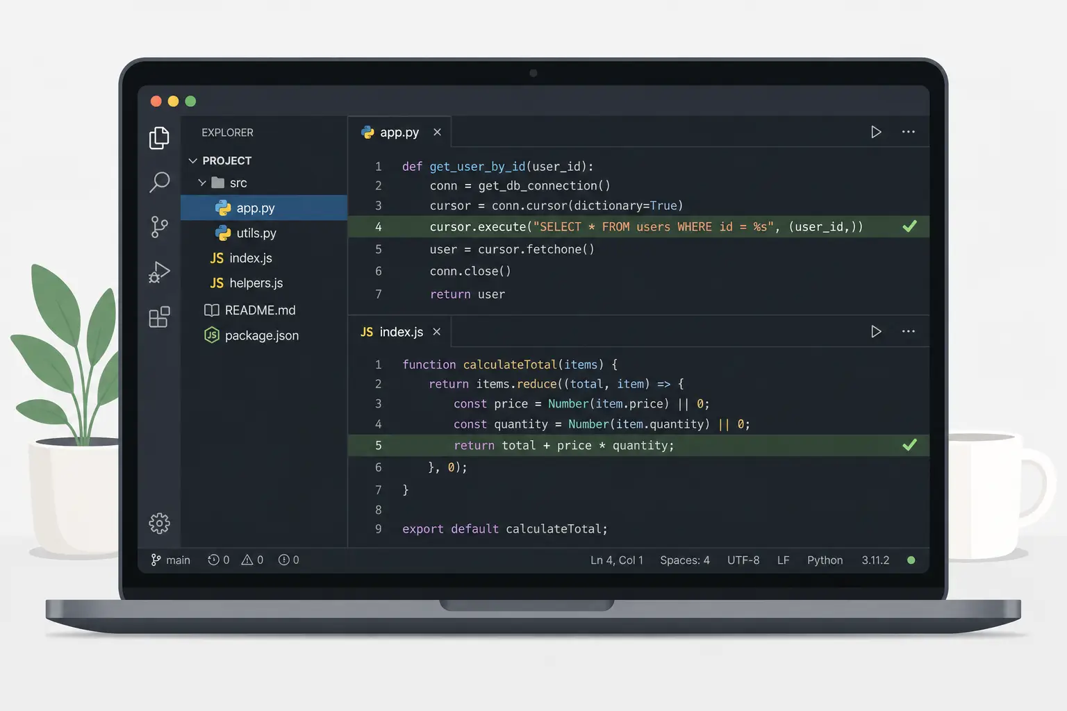The width and height of the screenshot is (1067, 711).
Task: Place cursor on def get_user_by_id line
Action: (x=498, y=167)
